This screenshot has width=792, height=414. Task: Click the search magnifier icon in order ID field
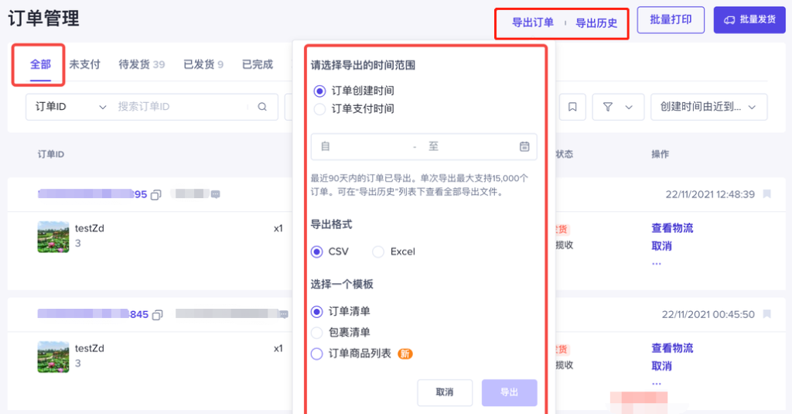262,107
